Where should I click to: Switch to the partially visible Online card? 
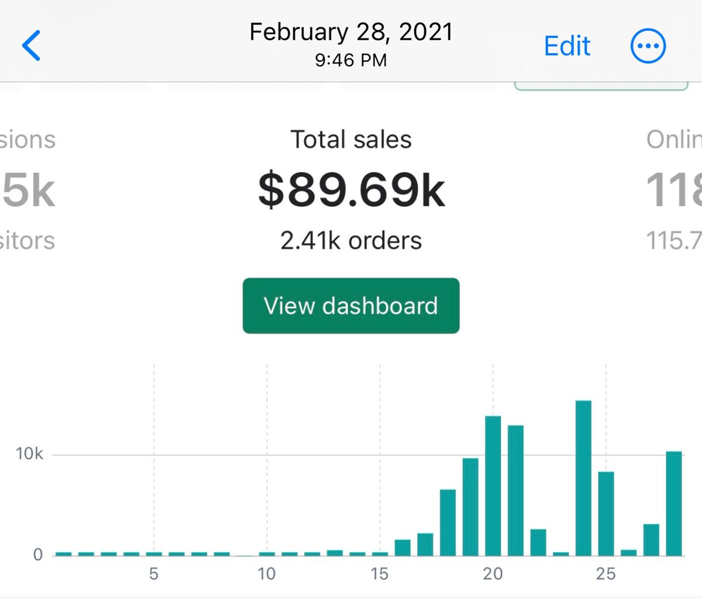(673, 190)
